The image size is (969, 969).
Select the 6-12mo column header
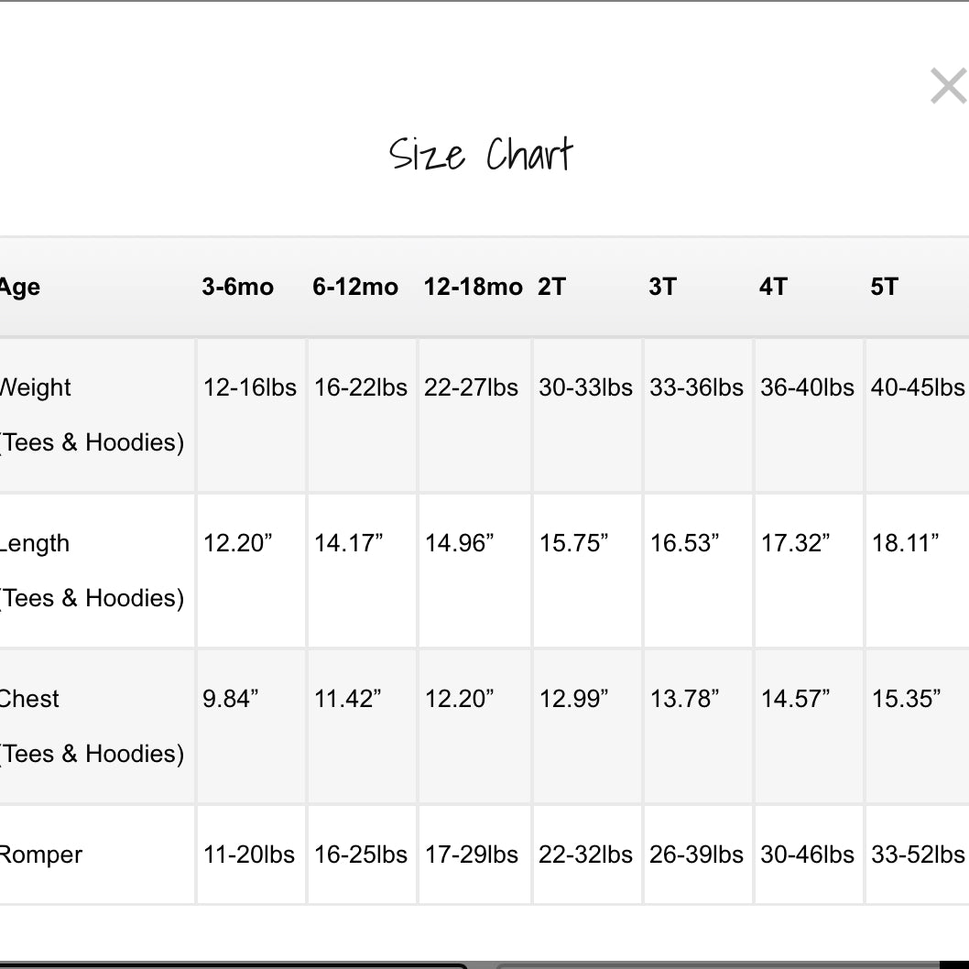pyautogui.click(x=355, y=288)
